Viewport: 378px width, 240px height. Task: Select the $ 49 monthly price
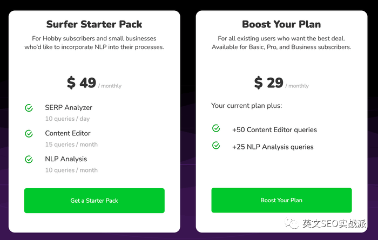click(82, 83)
